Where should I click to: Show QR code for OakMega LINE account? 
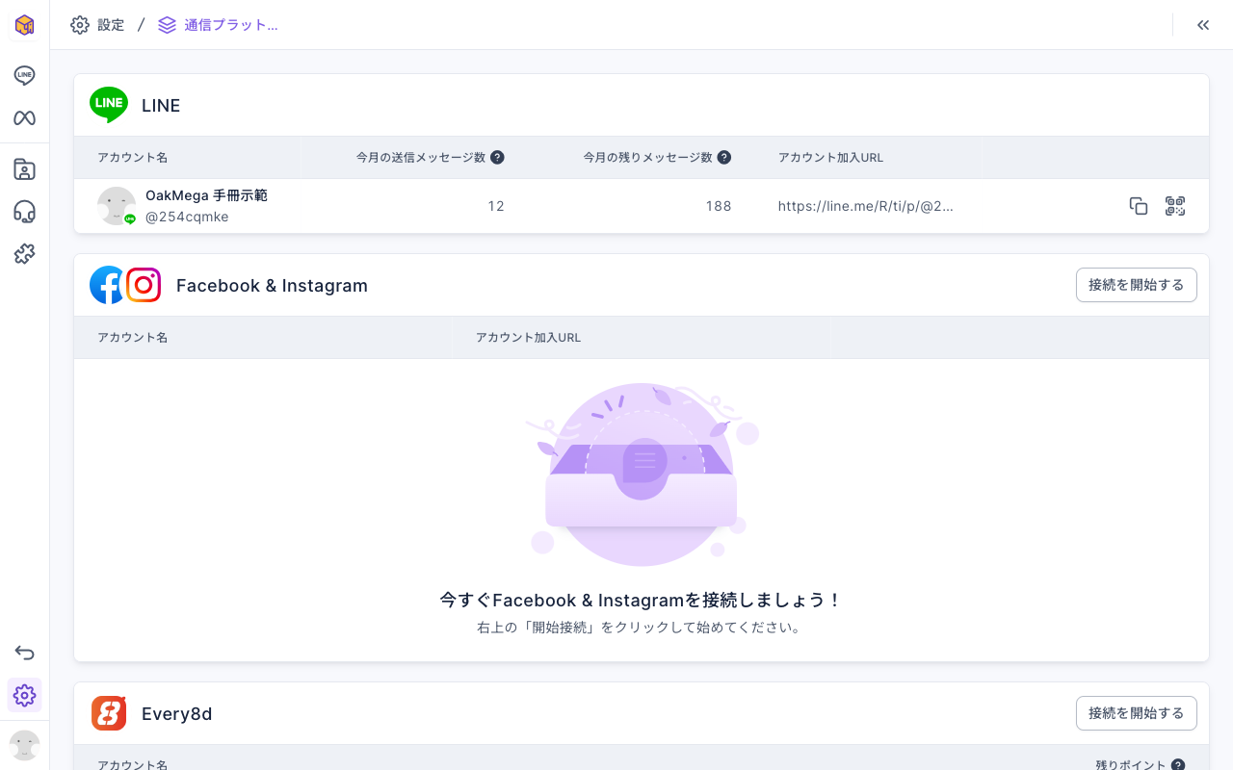pos(1175,206)
